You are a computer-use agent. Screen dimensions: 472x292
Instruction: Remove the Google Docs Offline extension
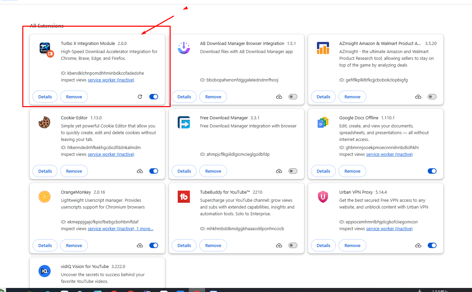click(352, 171)
